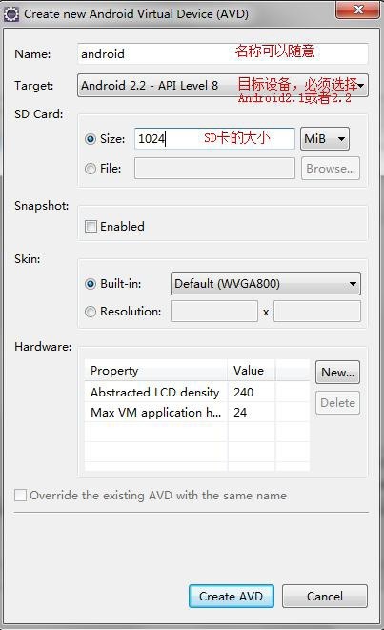The height and width of the screenshot is (630, 384).
Task: Open the Target dropdown list
Action: coord(223,85)
